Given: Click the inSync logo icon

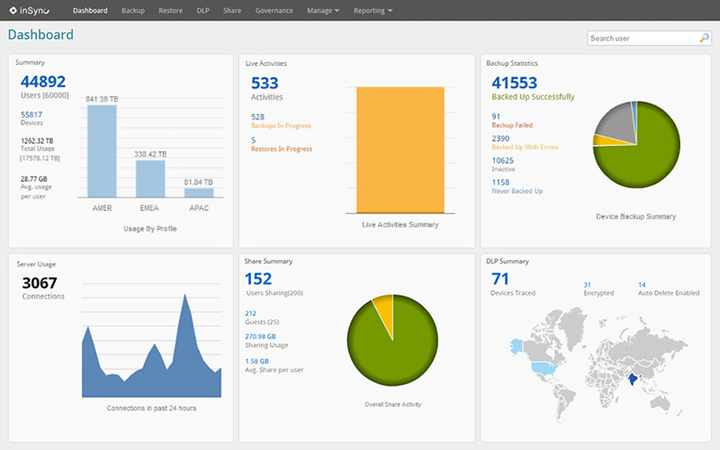Looking at the screenshot, I should (13, 11).
